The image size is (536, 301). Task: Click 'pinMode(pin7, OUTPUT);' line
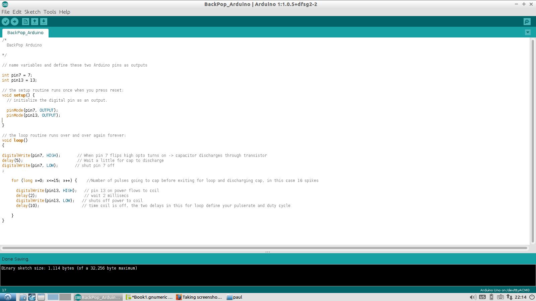coord(32,110)
